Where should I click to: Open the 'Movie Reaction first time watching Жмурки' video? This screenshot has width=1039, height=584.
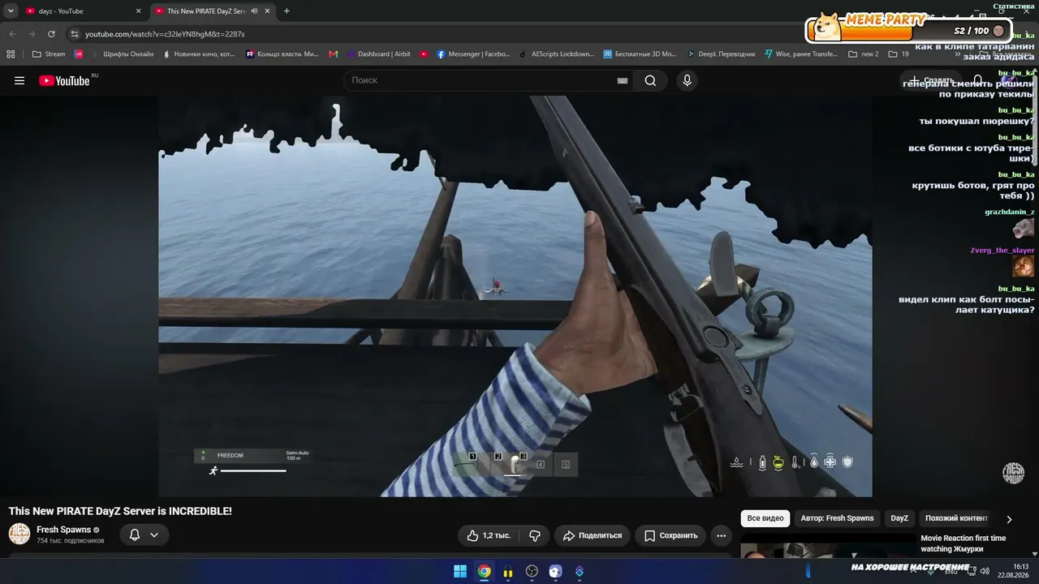point(963,543)
